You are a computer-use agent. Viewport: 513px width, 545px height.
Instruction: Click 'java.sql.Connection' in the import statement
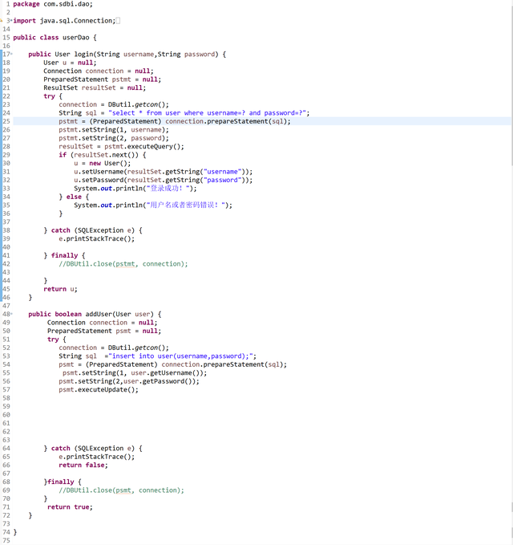tap(76, 21)
